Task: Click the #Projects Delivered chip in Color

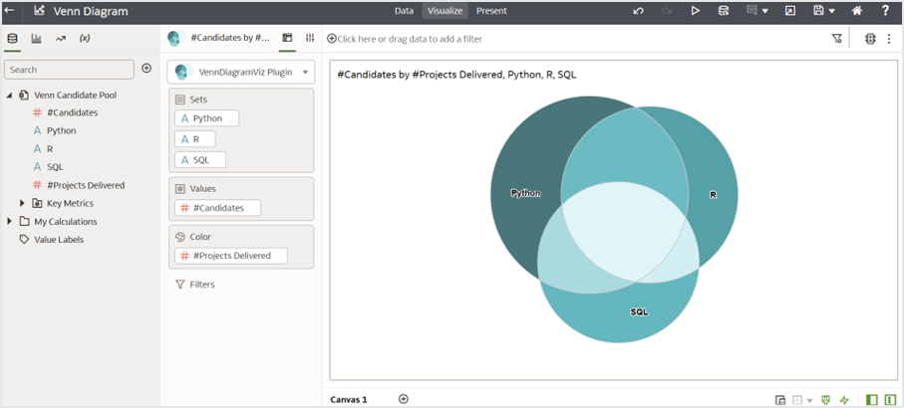Action: 231,256
